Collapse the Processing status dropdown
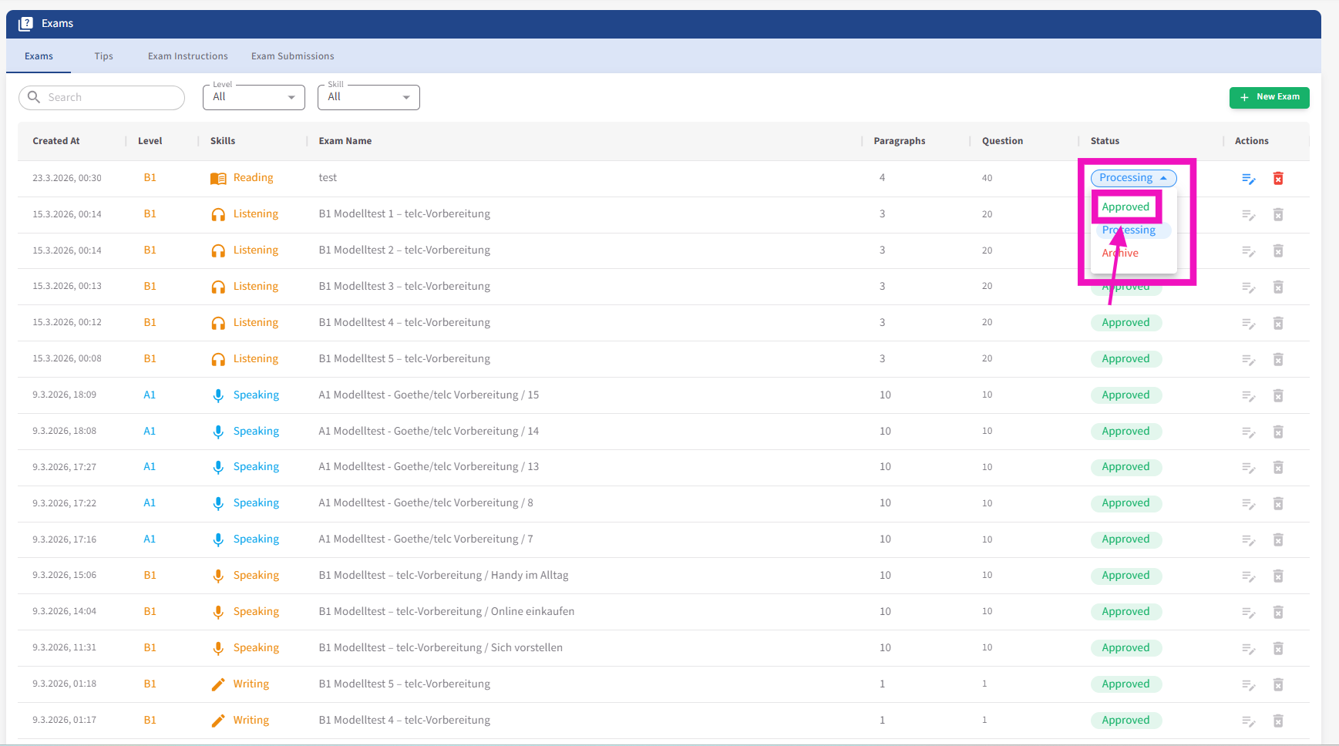Image resolution: width=1339 pixels, height=746 pixels. pos(1133,178)
